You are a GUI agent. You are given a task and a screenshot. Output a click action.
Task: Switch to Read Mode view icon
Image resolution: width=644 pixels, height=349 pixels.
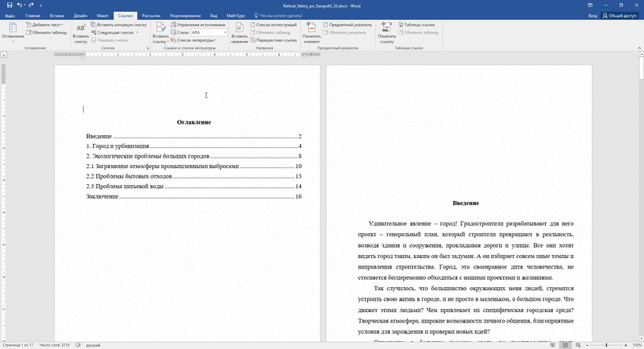[552, 345]
